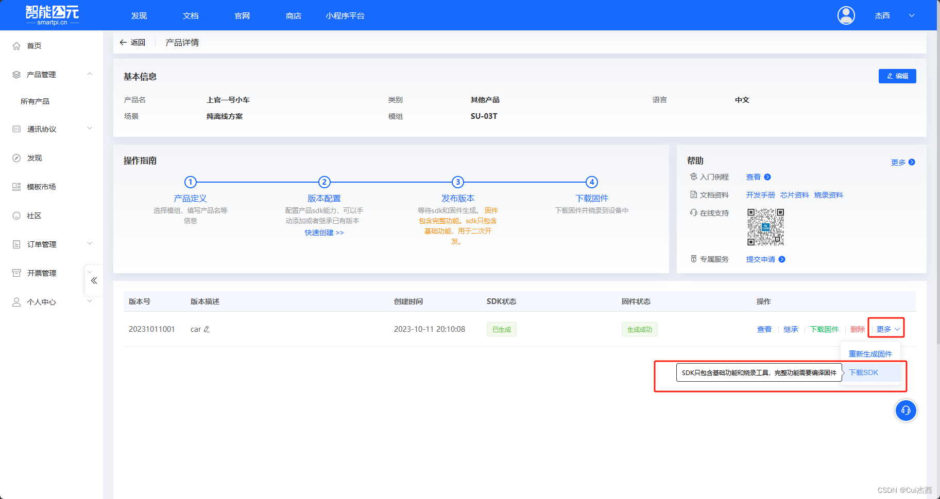Image resolution: width=940 pixels, height=499 pixels.
Task: Click version number 20231011001
Action: tap(151, 329)
